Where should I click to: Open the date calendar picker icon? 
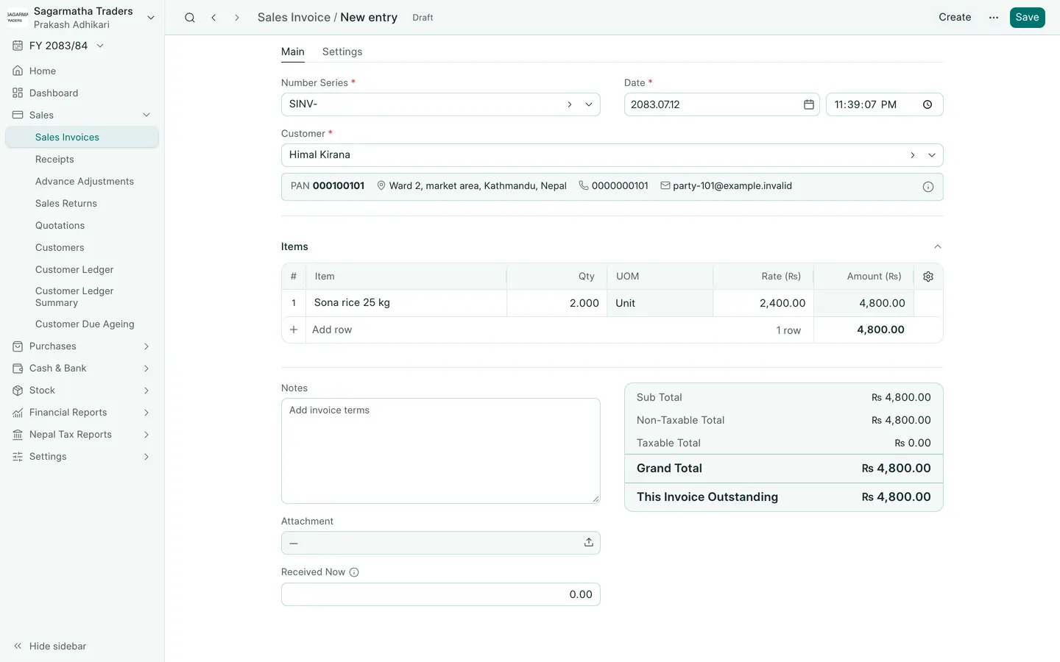808,104
